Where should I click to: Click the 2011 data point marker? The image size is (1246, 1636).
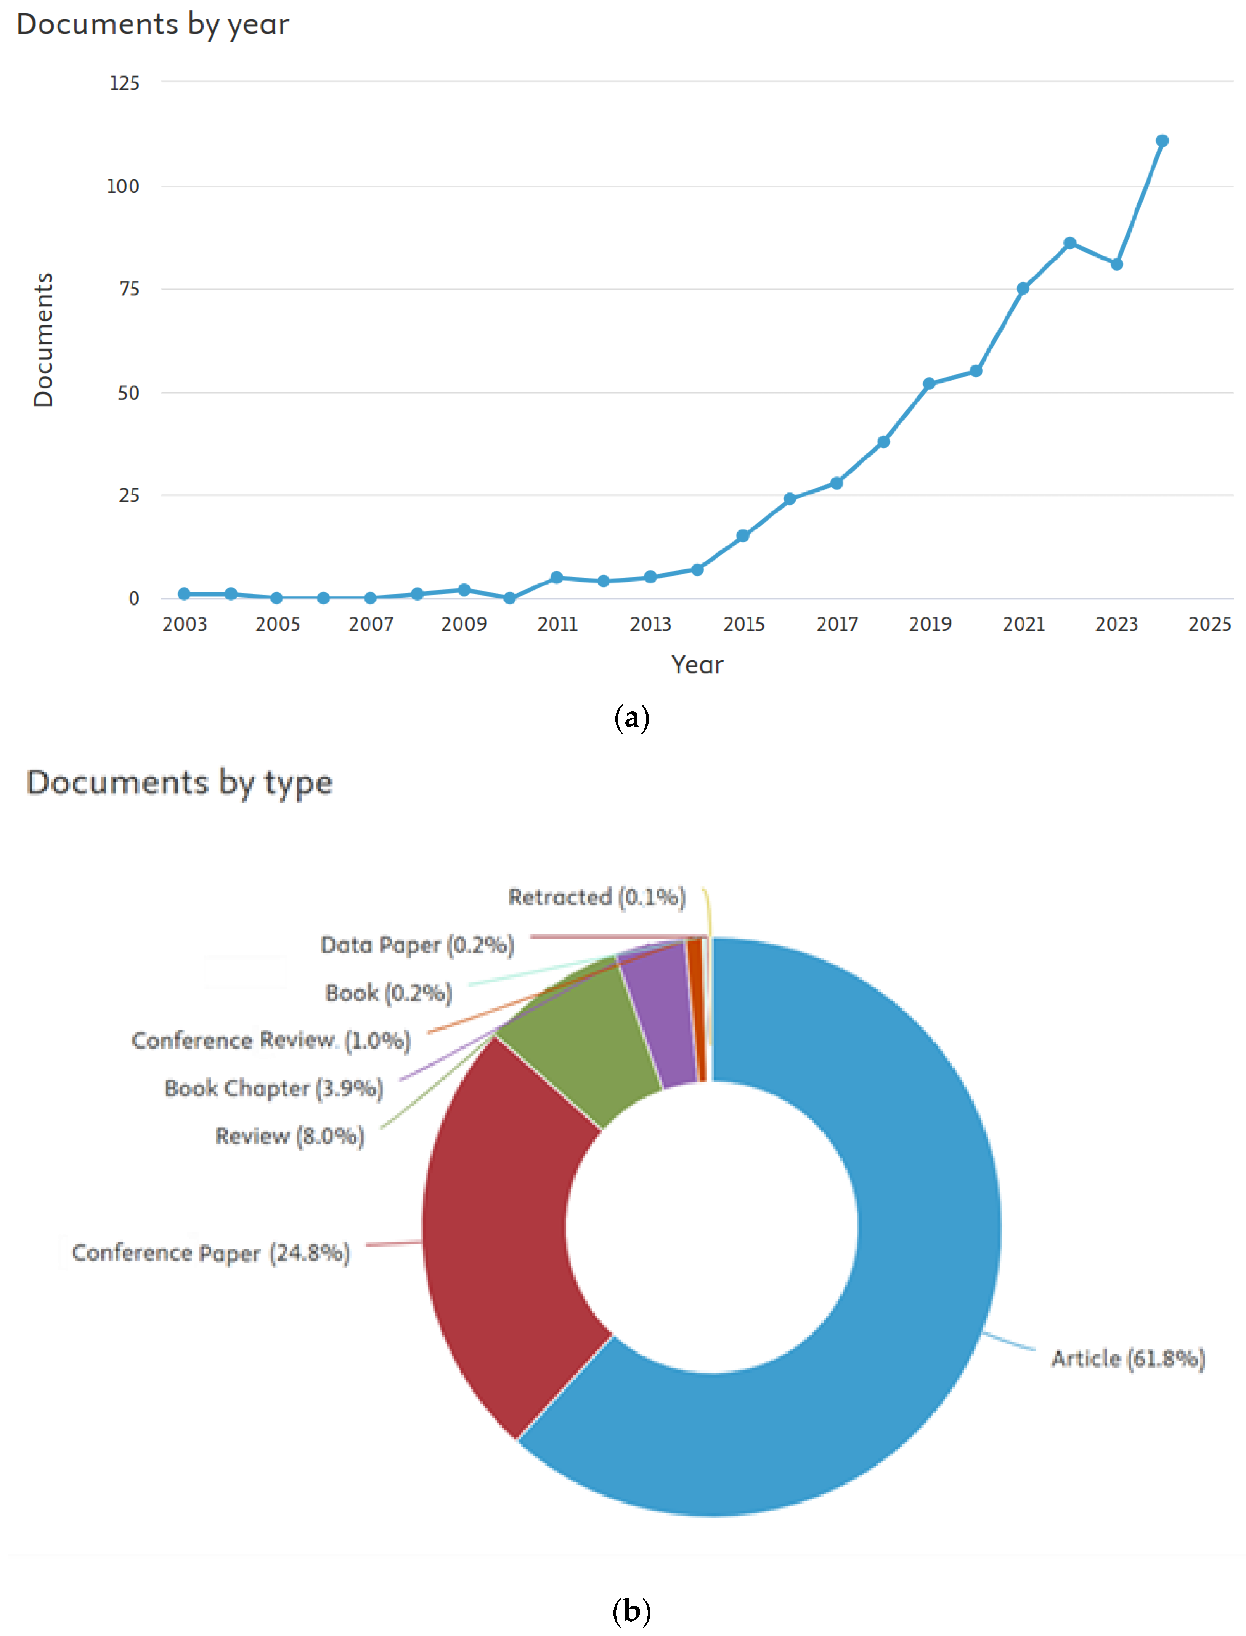click(x=557, y=577)
